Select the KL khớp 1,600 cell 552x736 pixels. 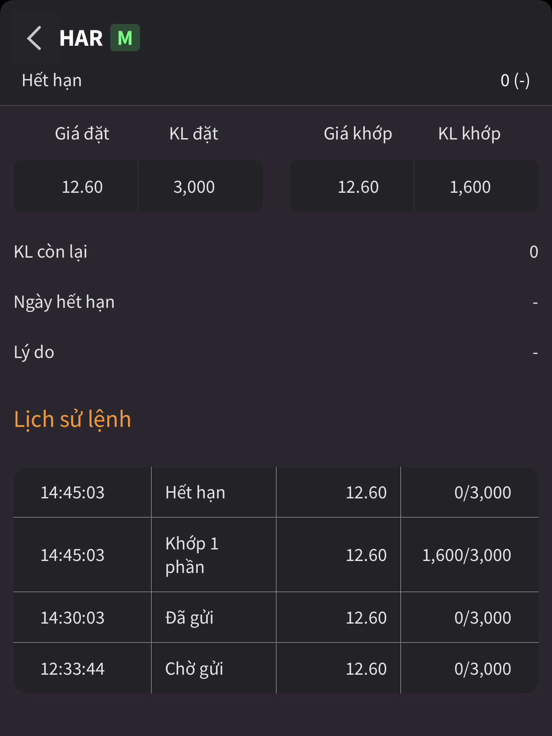(x=470, y=187)
